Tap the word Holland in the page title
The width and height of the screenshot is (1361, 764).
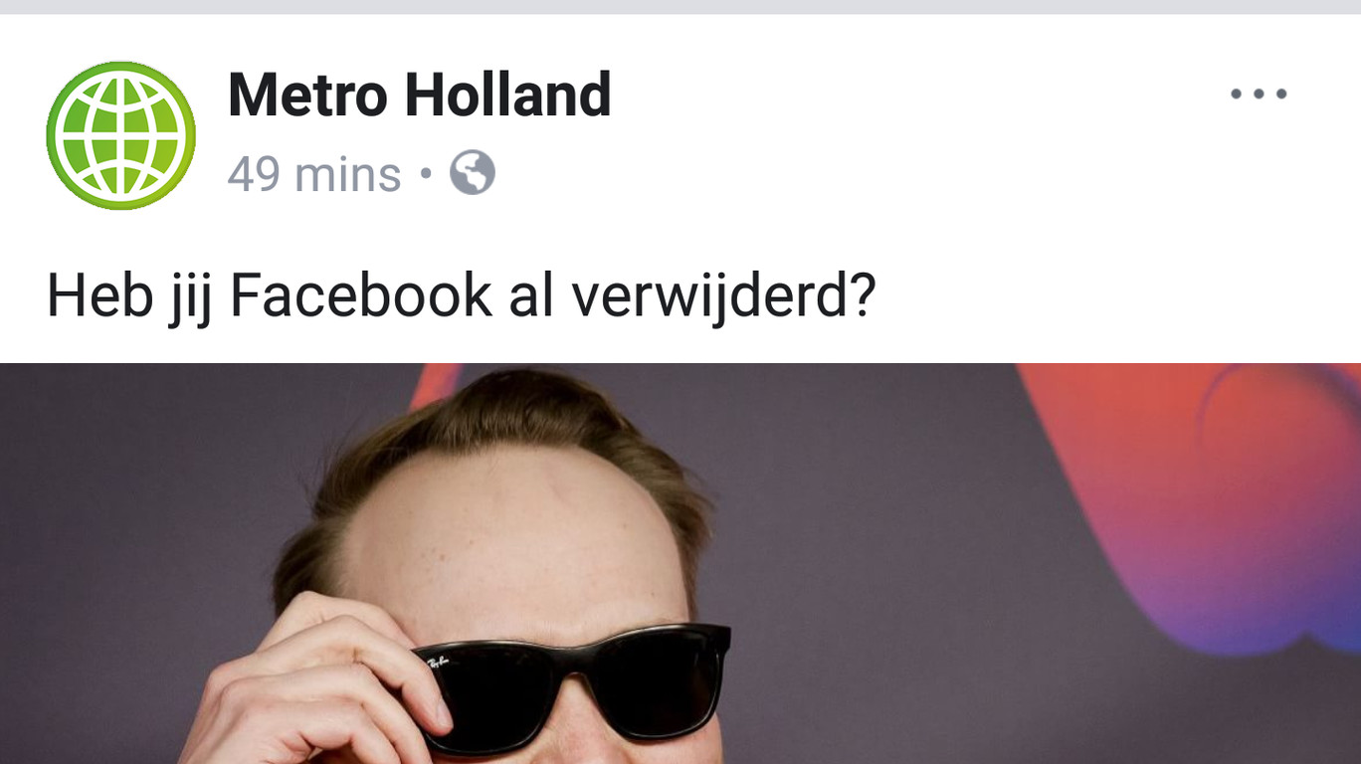pos(507,95)
